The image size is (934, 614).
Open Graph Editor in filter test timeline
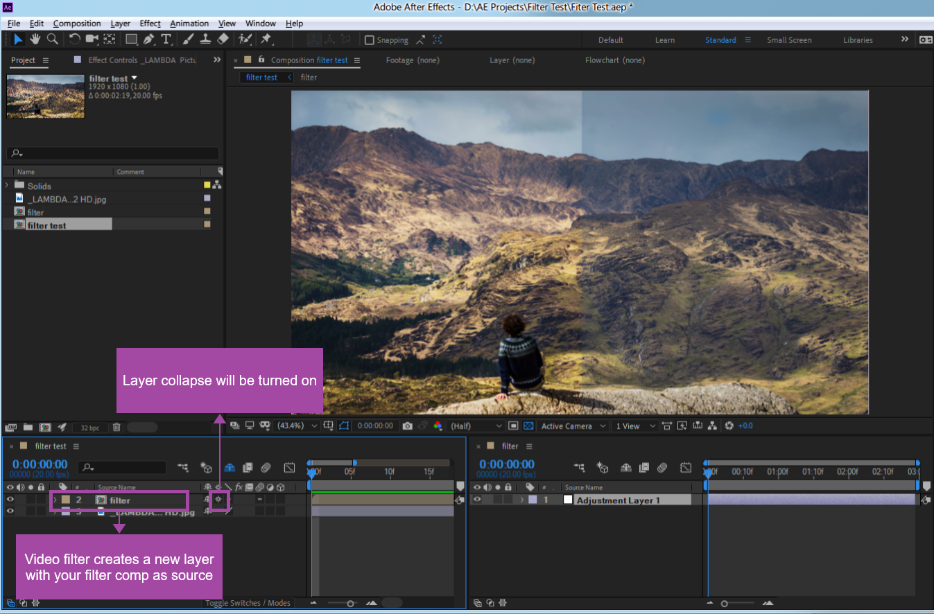pos(290,468)
